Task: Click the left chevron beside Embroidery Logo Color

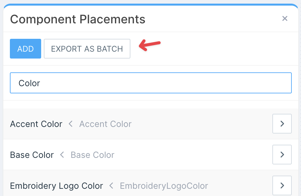Action: click(x=111, y=186)
